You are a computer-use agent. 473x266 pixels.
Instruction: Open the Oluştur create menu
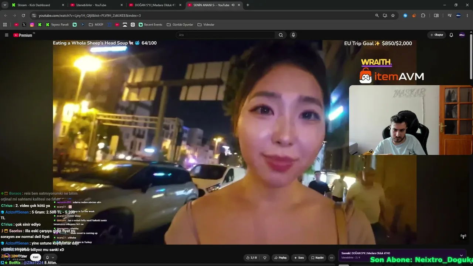point(436,35)
